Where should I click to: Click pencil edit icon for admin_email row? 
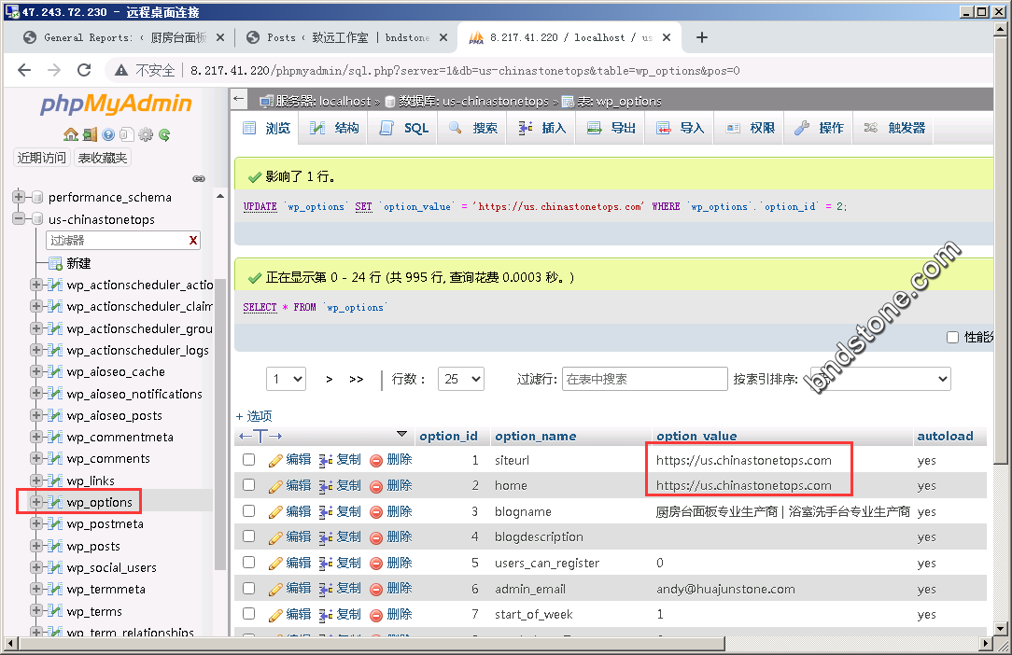(x=275, y=589)
